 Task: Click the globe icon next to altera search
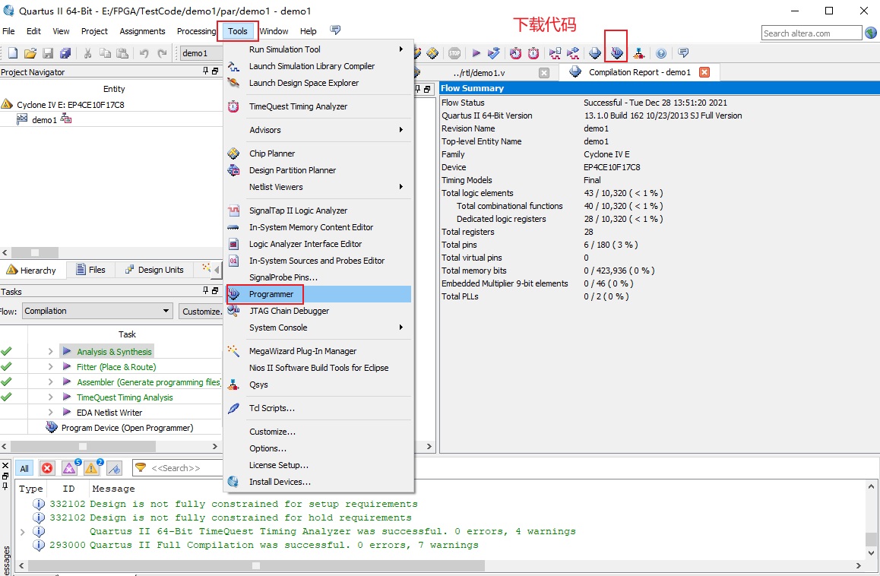point(871,33)
